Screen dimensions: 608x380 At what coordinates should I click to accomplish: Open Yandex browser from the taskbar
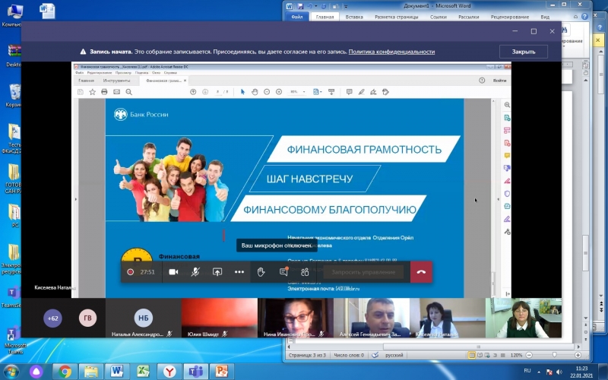tap(169, 372)
